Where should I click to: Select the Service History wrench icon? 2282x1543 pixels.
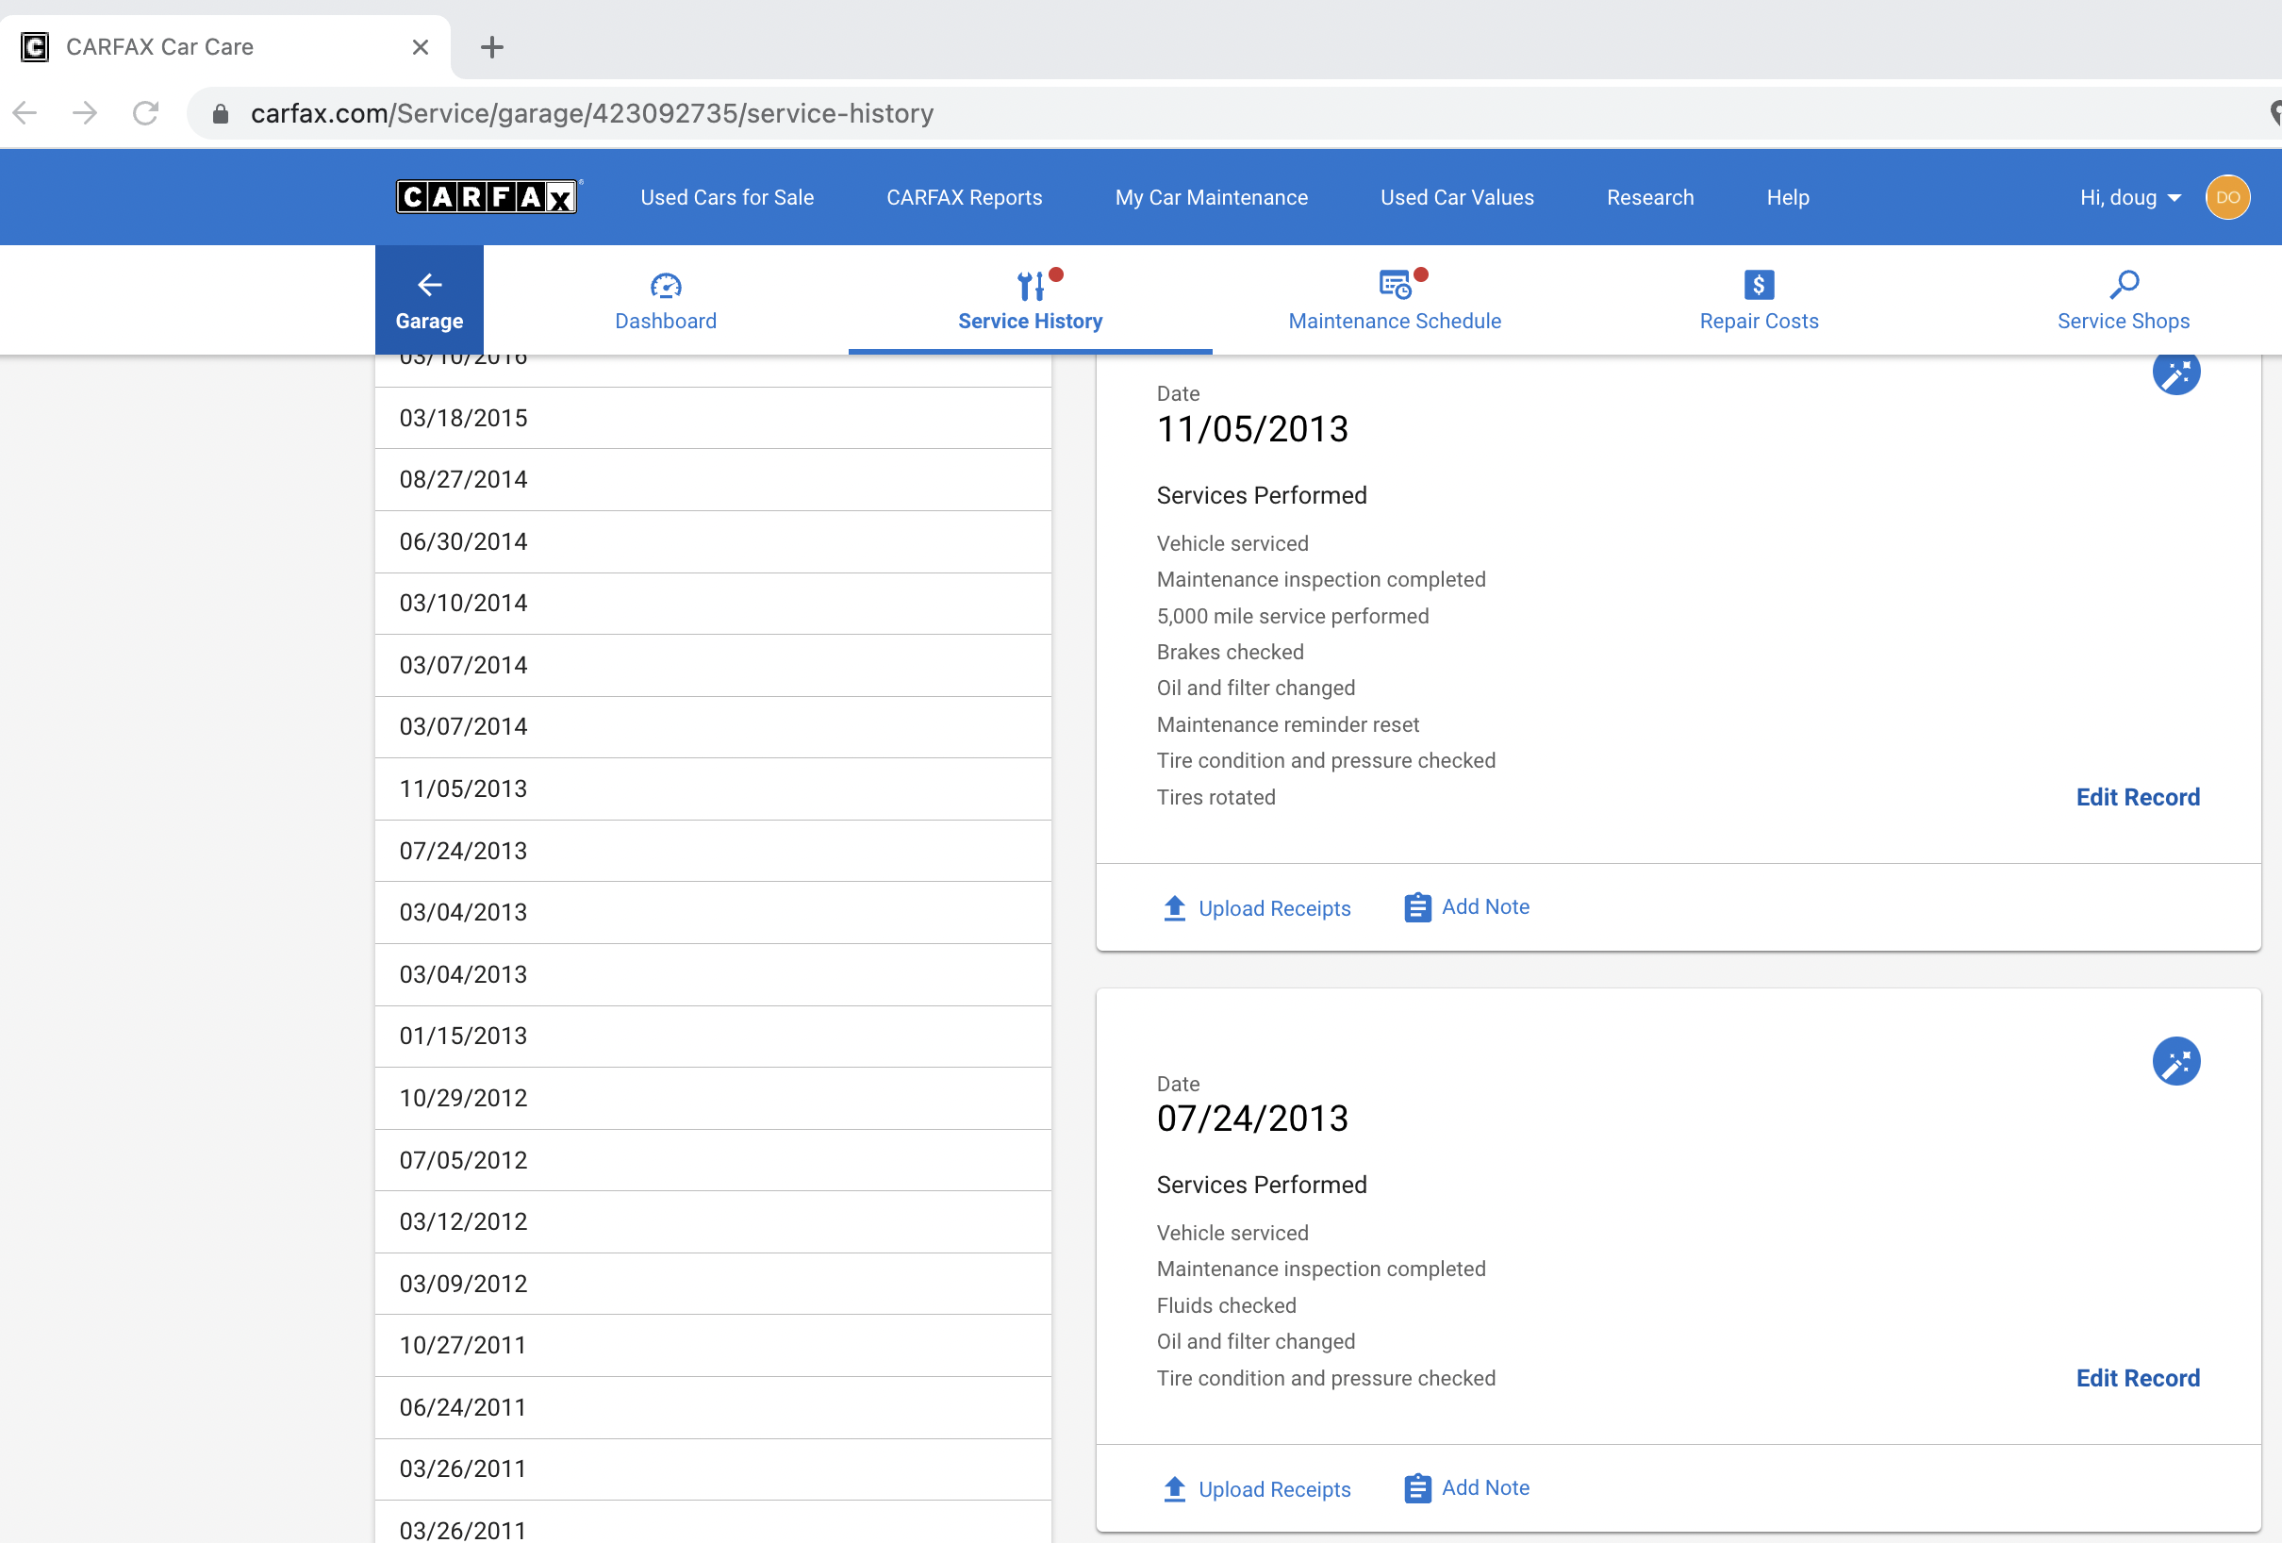click(x=1030, y=286)
